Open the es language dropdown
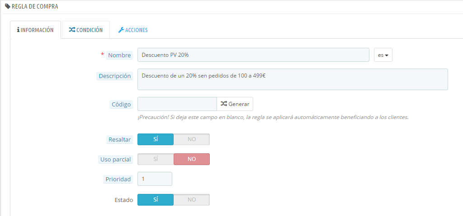Screen dimensions: 463x216 click(383, 55)
